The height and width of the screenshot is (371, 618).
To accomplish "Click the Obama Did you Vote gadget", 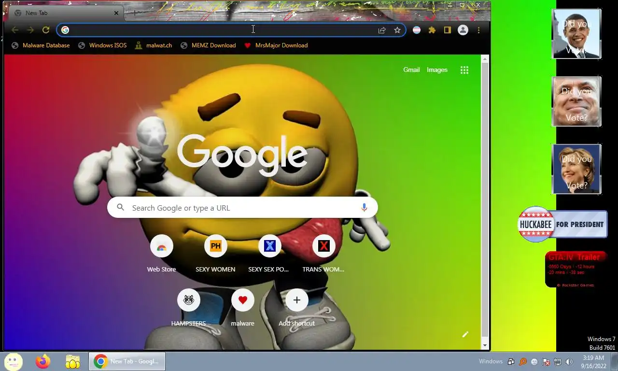I will [576, 34].
